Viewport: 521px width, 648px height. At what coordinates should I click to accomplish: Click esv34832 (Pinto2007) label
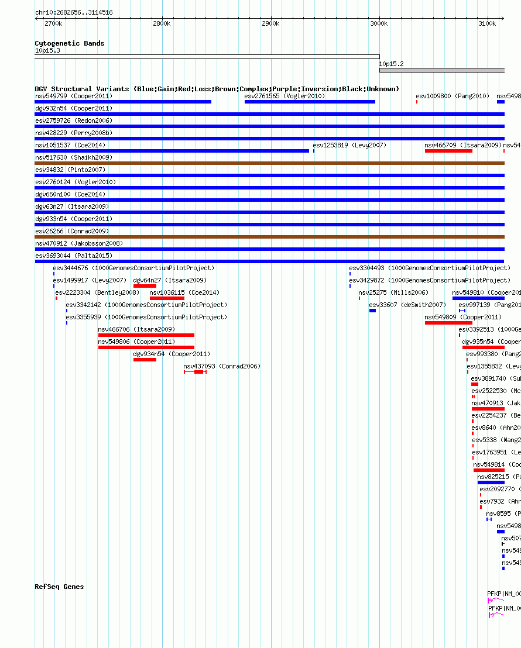70,170
